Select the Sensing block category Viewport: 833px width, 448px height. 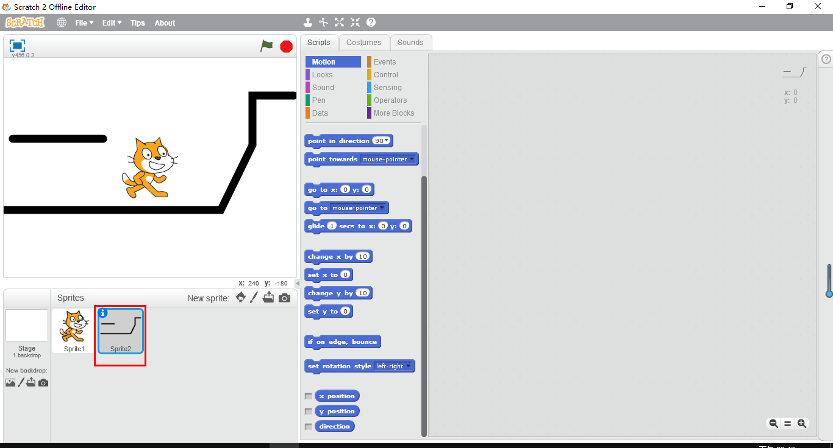click(x=394, y=88)
